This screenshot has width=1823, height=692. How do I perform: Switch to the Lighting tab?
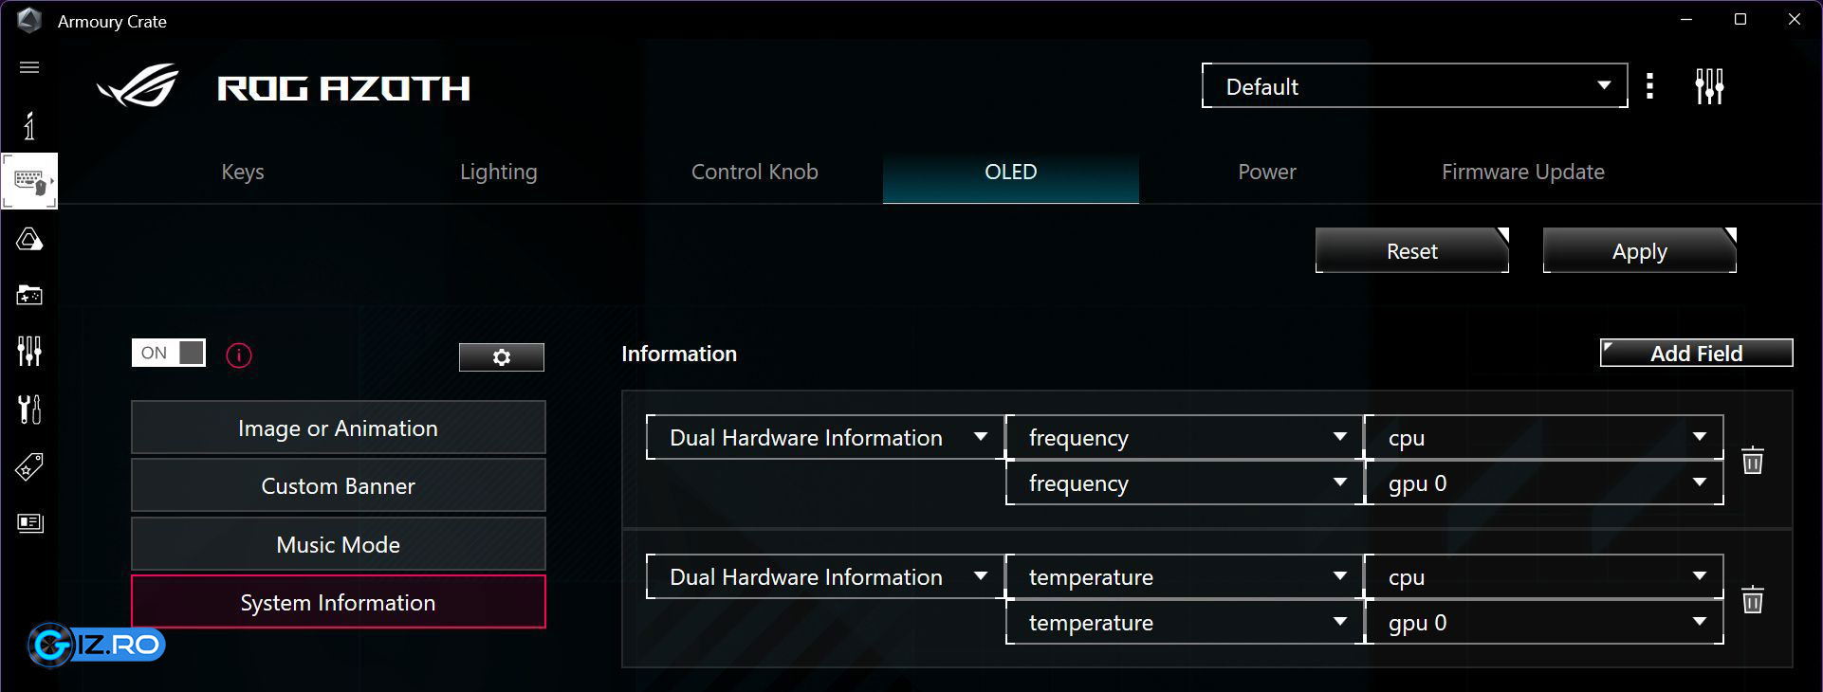pos(498,172)
